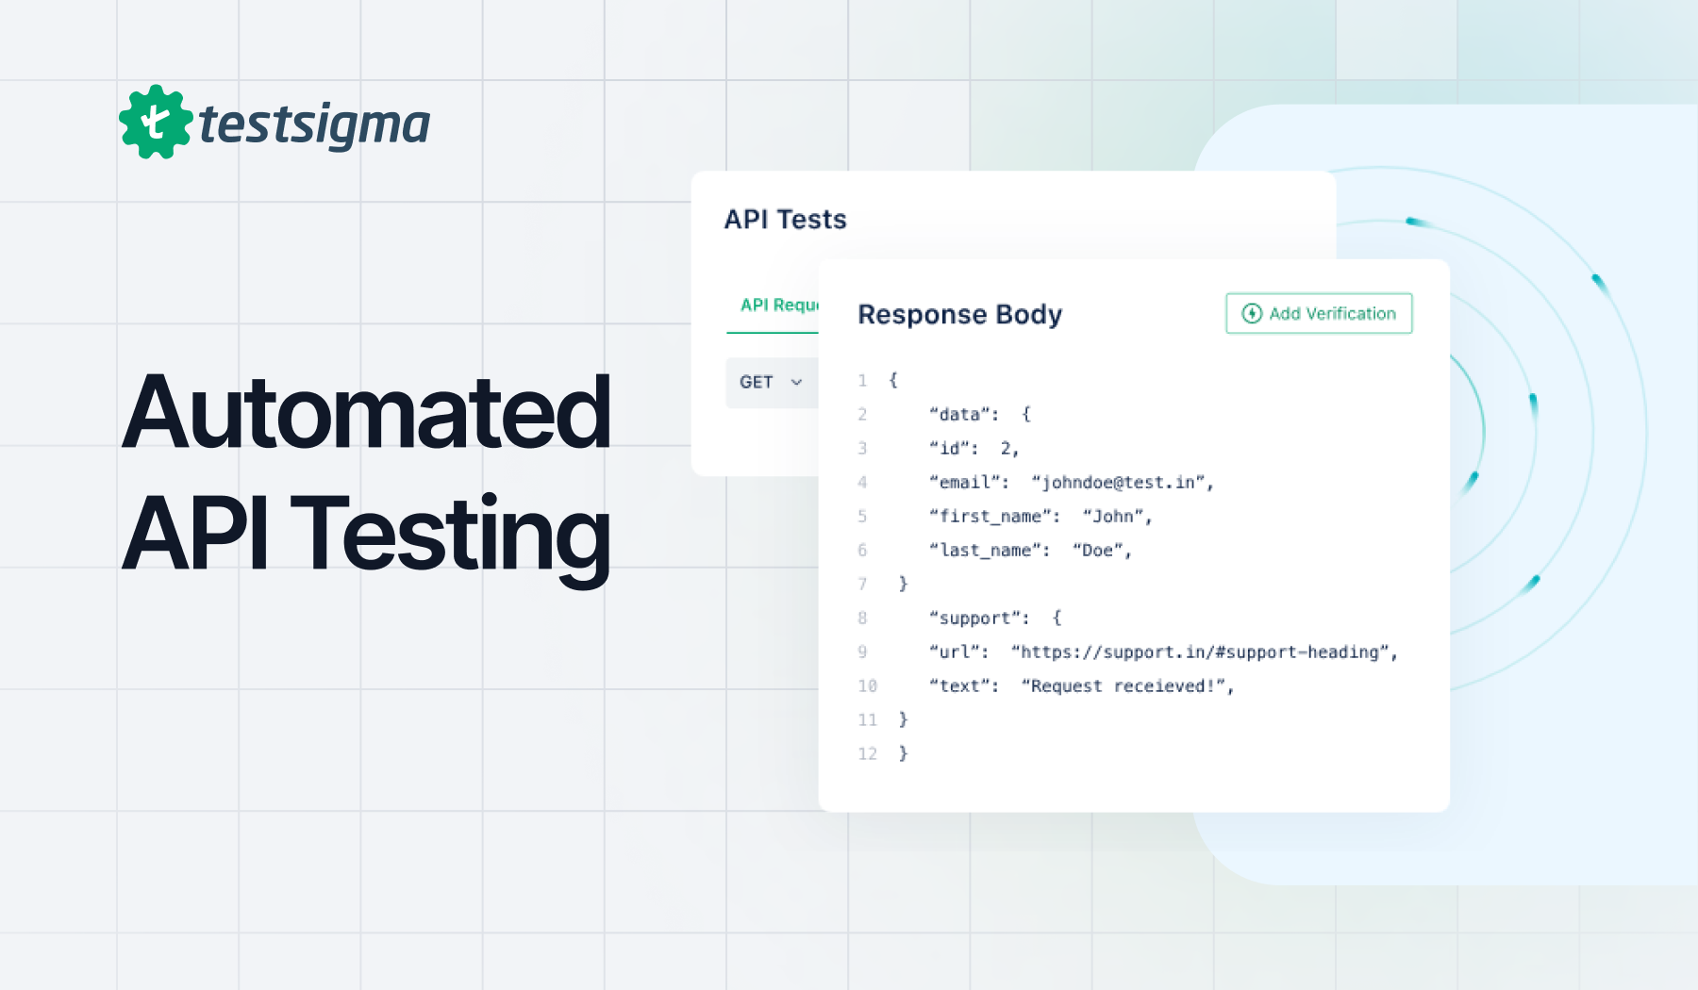
Task: Click line number 10 in the code gutter
Action: click(868, 685)
